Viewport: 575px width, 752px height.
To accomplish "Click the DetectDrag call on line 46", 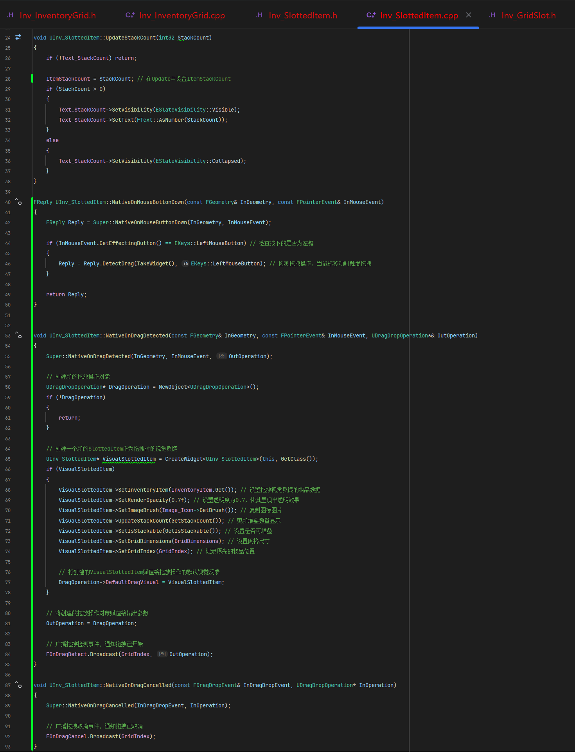I will [x=118, y=263].
